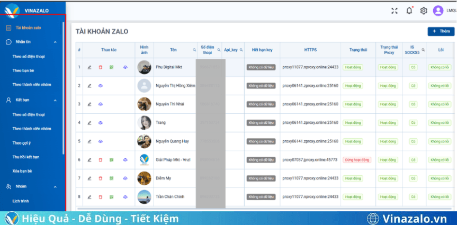Click Phu Digital Mkt profile picture
Screen dimensions: 457x225
point(144,67)
